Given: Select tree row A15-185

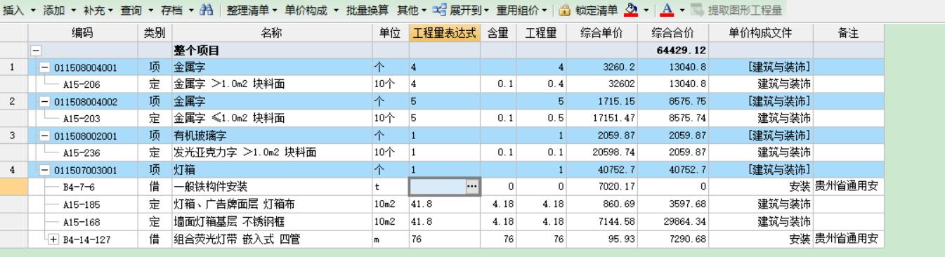Looking at the screenshot, I should coord(82,204).
